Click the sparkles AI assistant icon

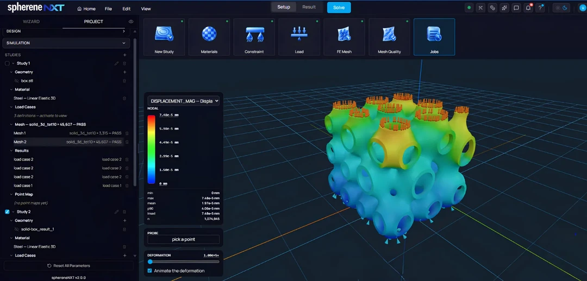point(504,8)
